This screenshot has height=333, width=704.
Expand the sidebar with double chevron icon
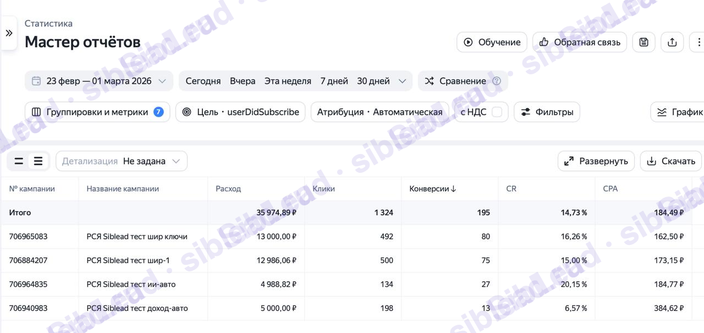pyautogui.click(x=9, y=33)
